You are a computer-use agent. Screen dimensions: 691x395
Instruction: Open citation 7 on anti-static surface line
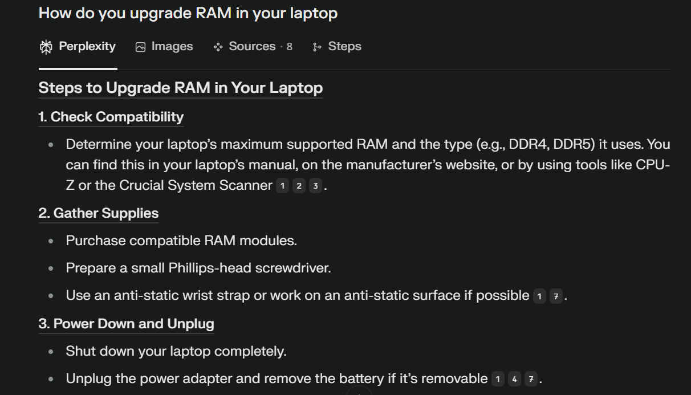pyautogui.click(x=556, y=296)
